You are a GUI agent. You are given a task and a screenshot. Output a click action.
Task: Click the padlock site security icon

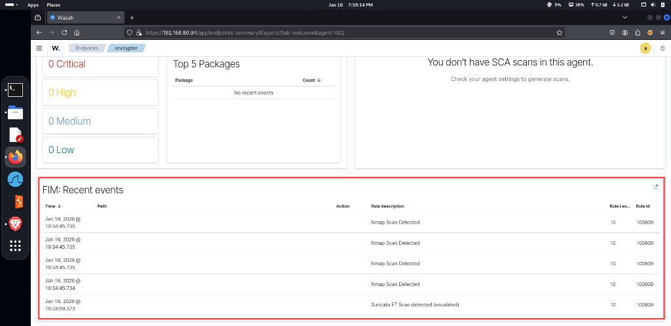click(x=139, y=33)
